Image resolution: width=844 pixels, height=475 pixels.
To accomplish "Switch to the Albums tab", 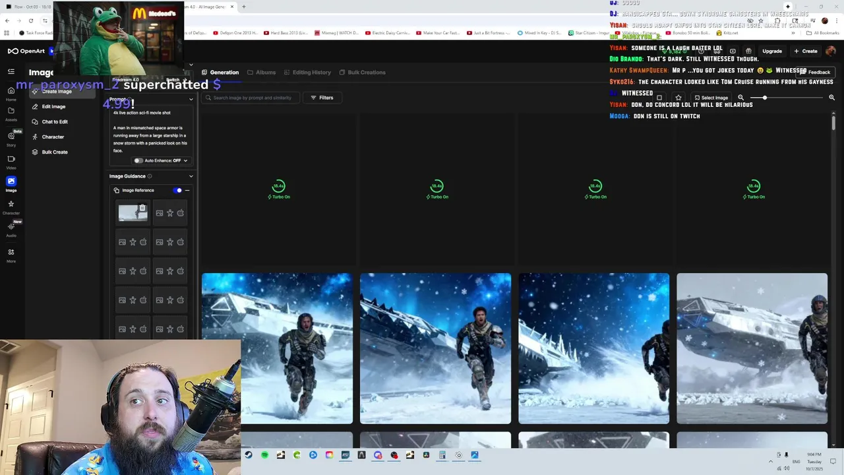I will point(262,73).
